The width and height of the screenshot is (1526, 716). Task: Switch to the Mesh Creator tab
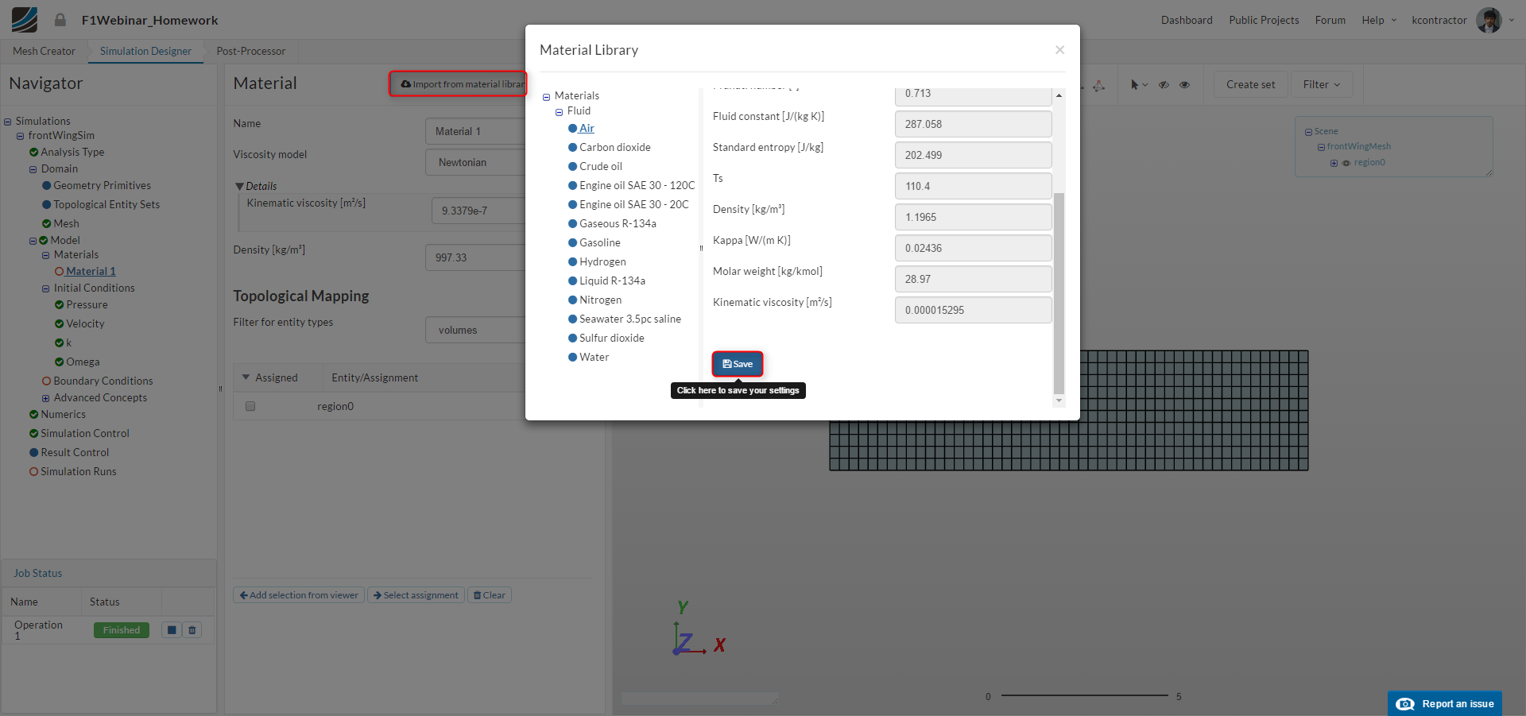45,51
